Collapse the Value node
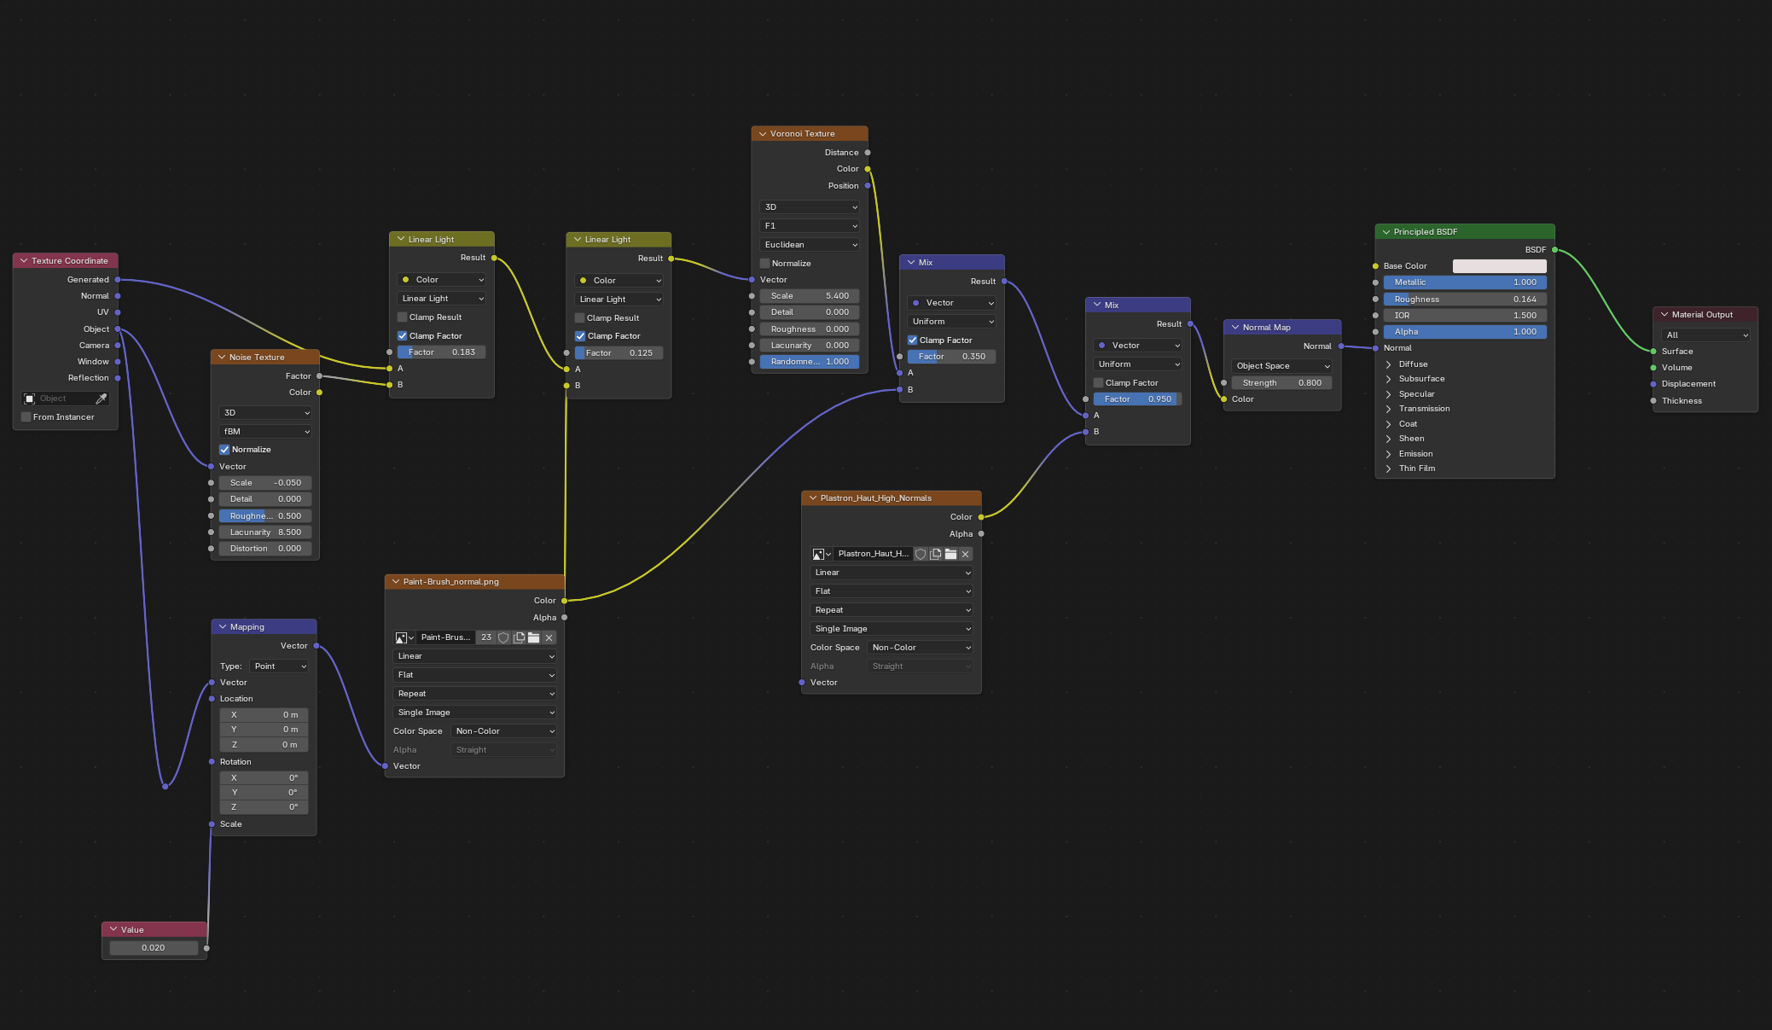 pos(113,929)
